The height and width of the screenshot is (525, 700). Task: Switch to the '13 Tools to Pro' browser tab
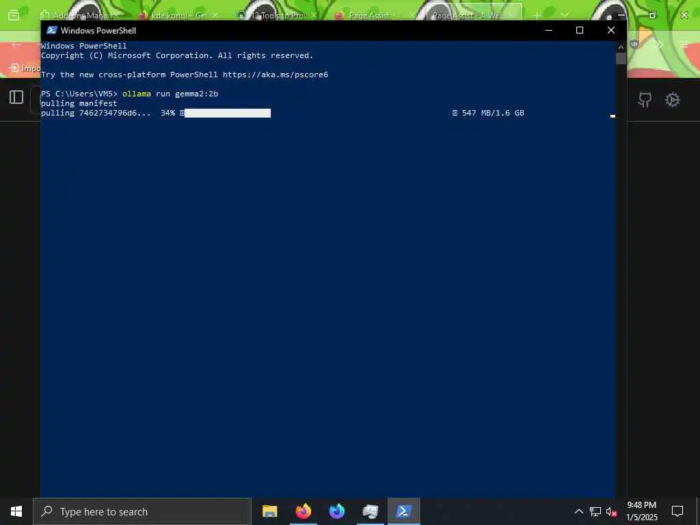(x=277, y=15)
